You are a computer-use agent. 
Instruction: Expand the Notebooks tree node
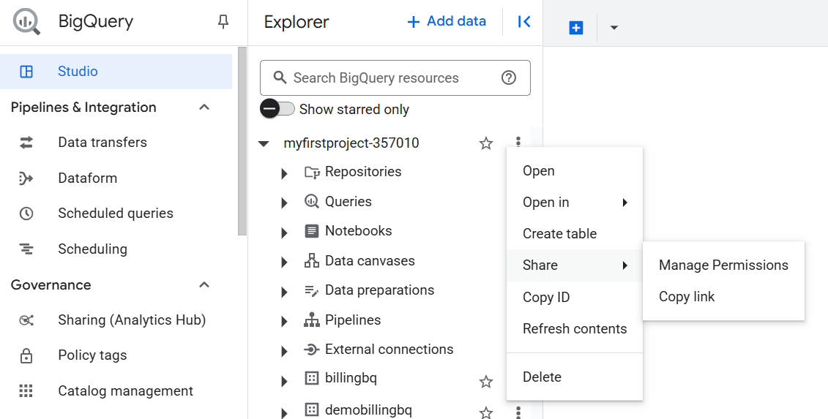[285, 233]
